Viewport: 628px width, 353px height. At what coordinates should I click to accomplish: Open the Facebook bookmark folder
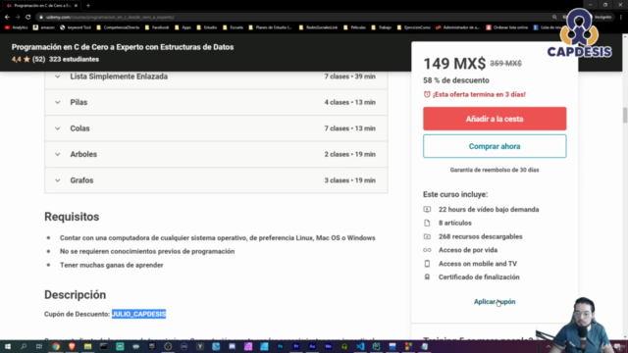click(x=157, y=27)
